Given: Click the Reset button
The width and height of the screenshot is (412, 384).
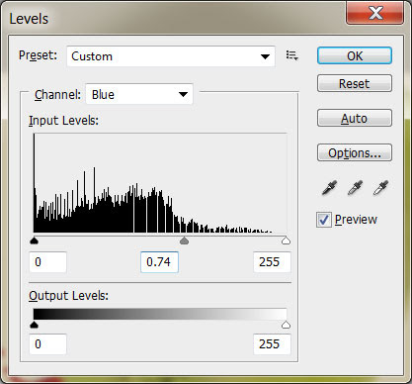Looking at the screenshot, I should [355, 83].
